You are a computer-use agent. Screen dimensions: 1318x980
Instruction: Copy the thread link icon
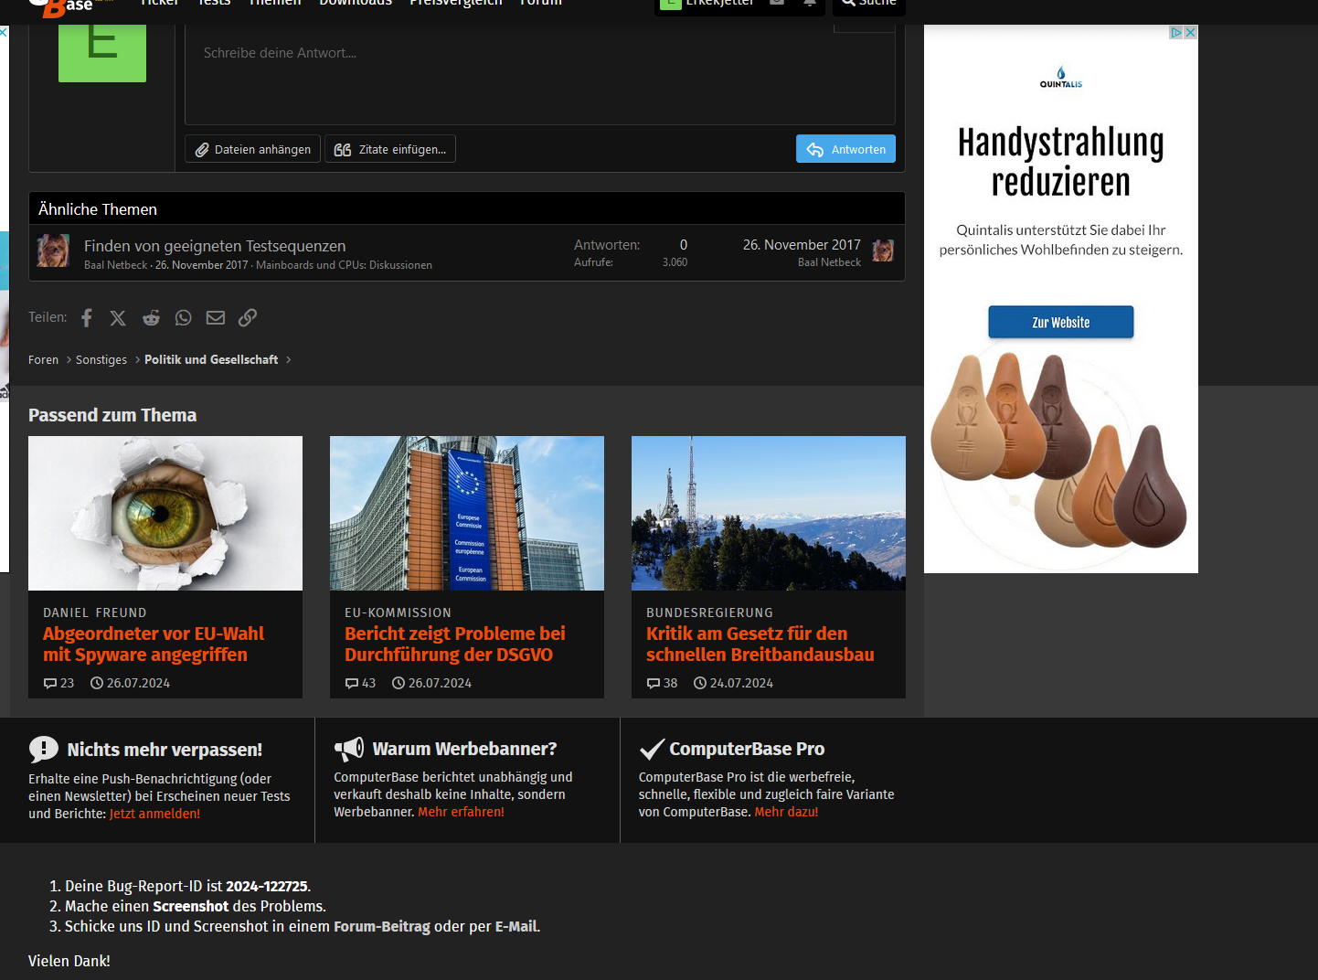pyautogui.click(x=247, y=317)
